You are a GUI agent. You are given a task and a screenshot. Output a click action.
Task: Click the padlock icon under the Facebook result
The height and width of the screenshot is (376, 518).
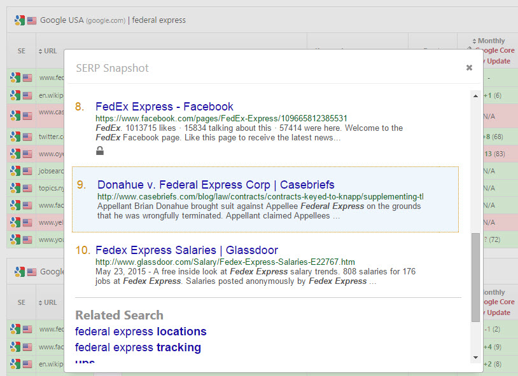(x=99, y=151)
